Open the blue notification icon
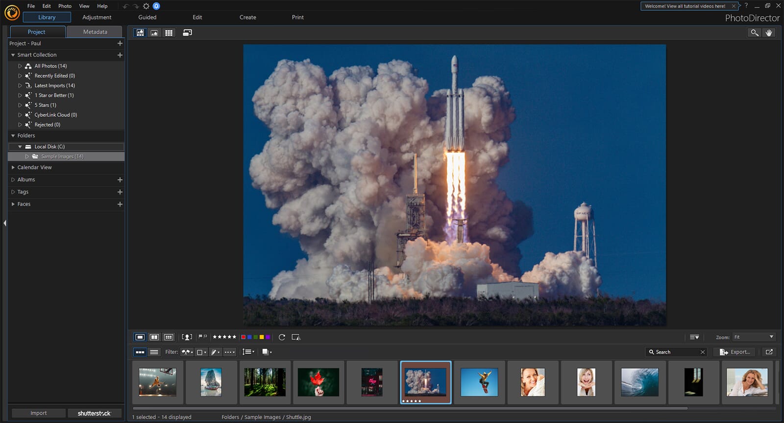The height and width of the screenshot is (423, 784). pyautogui.click(x=156, y=6)
